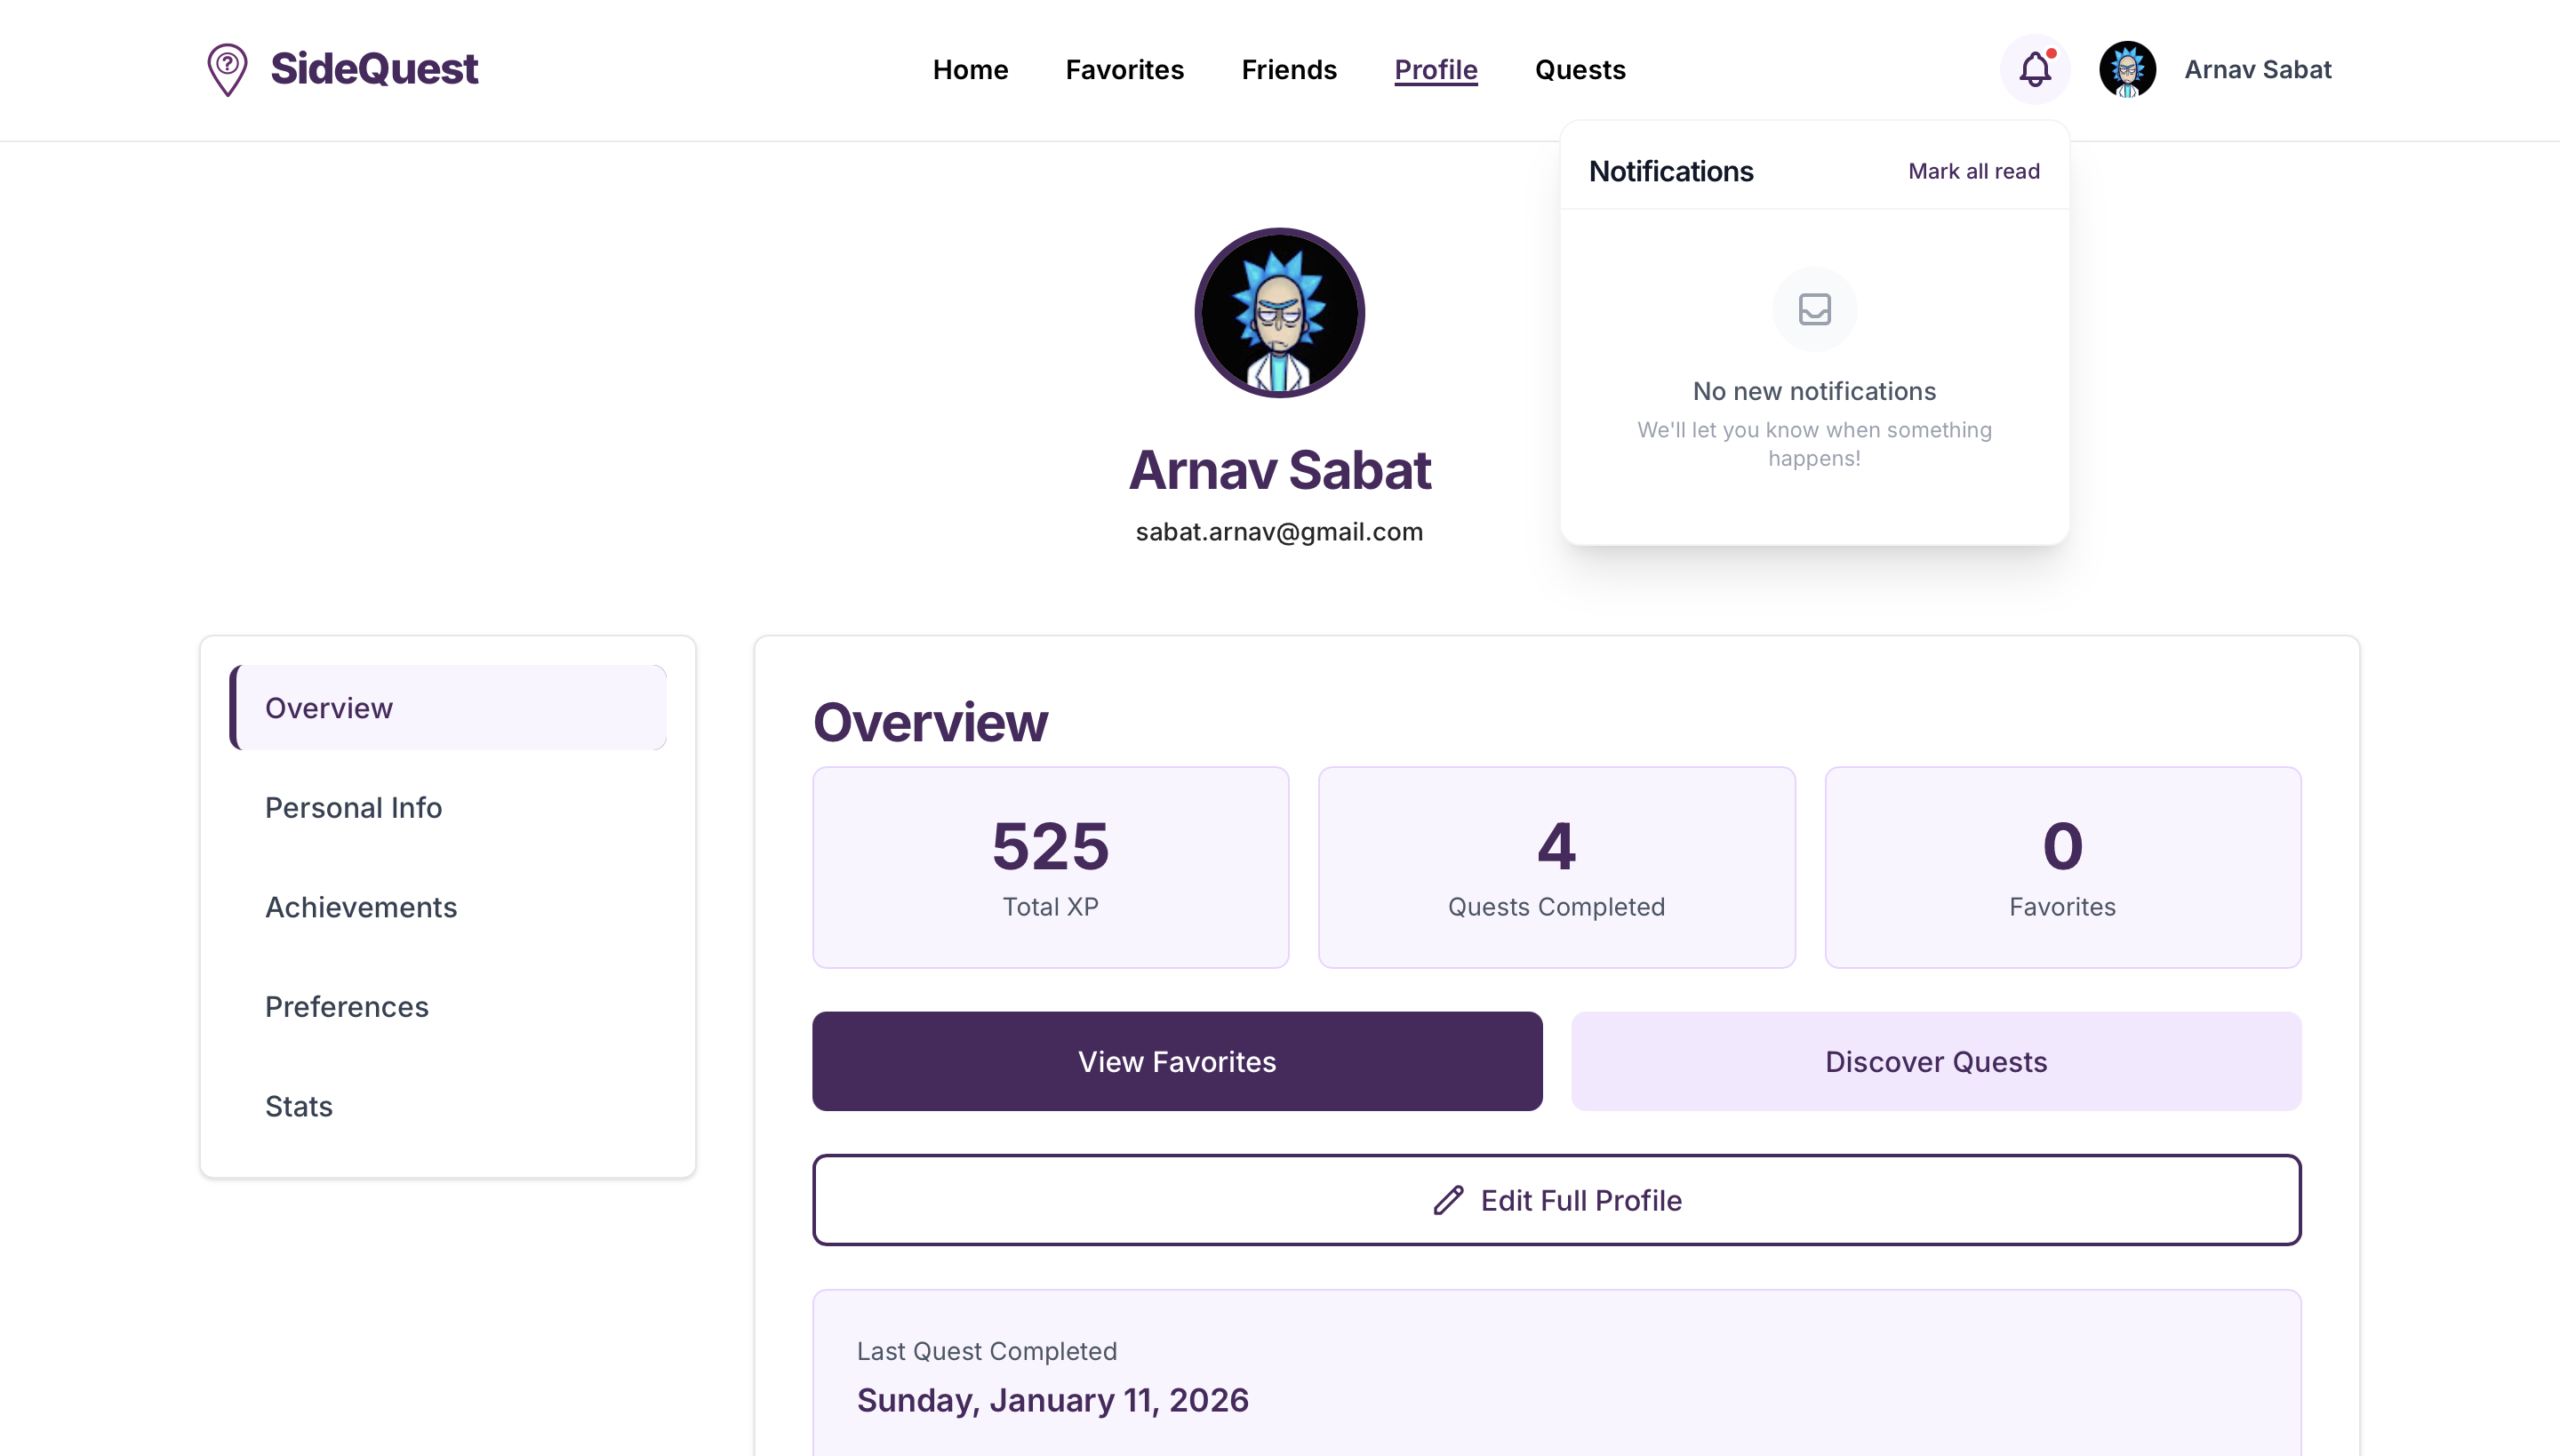Screen dimensions: 2560x1456
Task: Click the notification bell icon
Action: (x=2034, y=69)
